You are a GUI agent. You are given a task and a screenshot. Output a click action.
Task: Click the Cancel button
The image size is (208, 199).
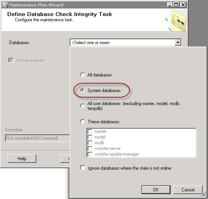[x=188, y=189]
